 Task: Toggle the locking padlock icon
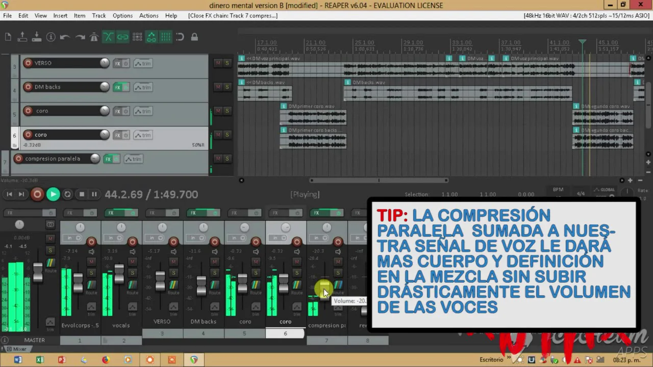coord(194,37)
